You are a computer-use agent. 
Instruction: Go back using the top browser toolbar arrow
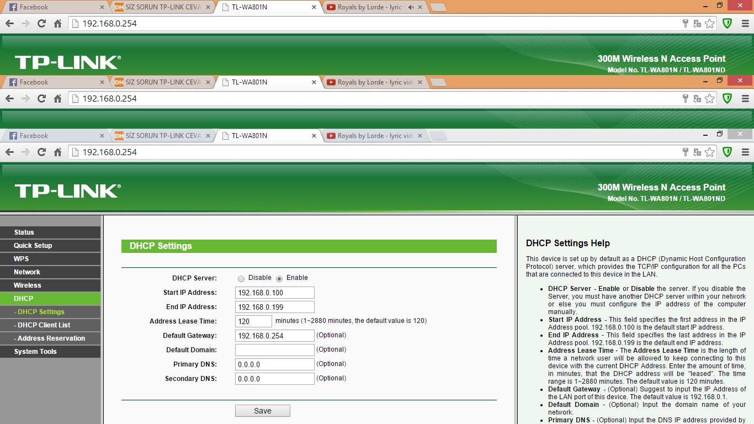point(9,24)
